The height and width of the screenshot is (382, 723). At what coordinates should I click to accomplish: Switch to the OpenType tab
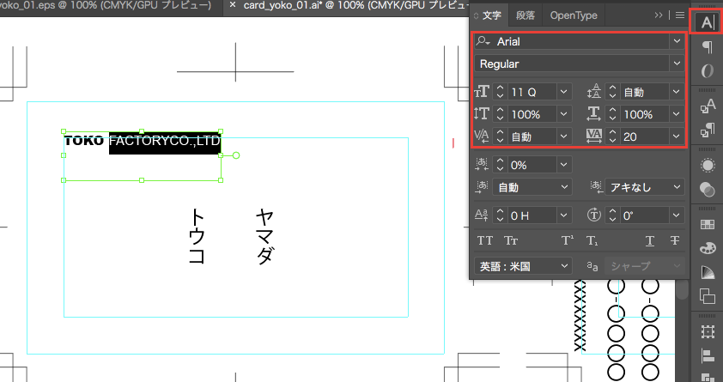(574, 15)
